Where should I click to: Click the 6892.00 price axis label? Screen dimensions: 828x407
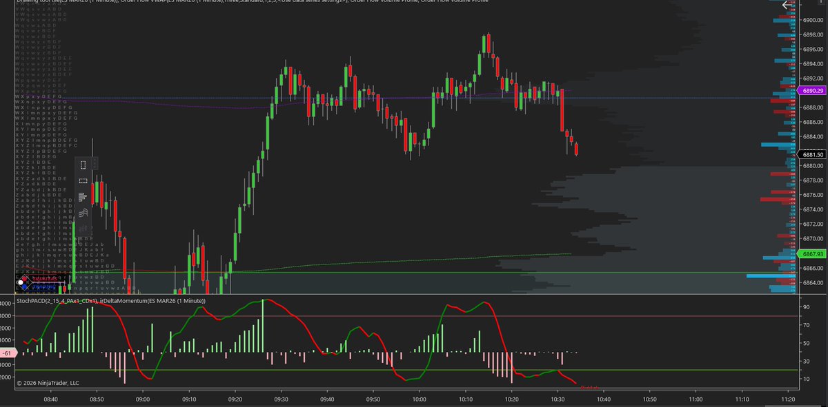point(813,79)
